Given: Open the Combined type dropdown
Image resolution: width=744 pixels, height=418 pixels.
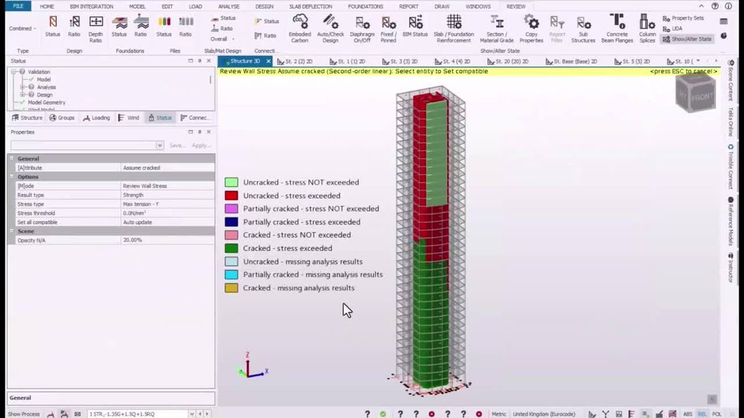Looking at the screenshot, I should (22, 28).
